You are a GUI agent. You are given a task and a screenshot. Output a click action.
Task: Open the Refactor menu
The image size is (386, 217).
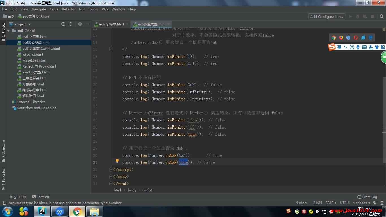coord(69,9)
